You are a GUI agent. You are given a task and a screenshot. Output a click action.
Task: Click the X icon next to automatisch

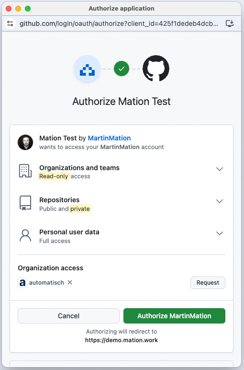[x=70, y=282]
